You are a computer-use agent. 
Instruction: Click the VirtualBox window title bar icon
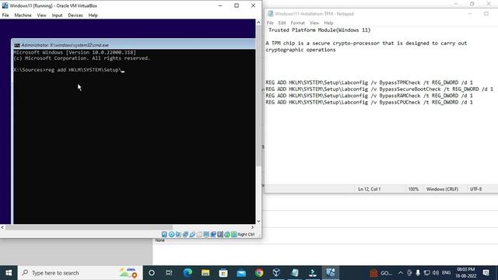point(5,5)
